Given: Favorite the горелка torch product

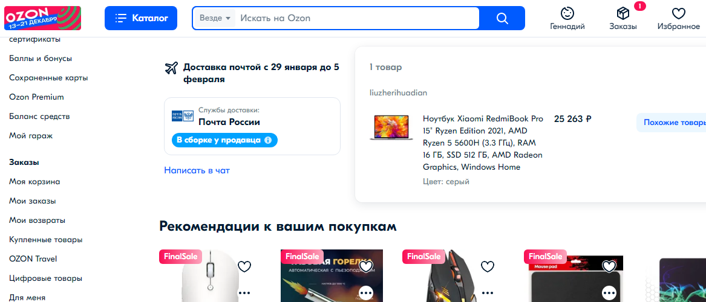Looking at the screenshot, I should (366, 266).
